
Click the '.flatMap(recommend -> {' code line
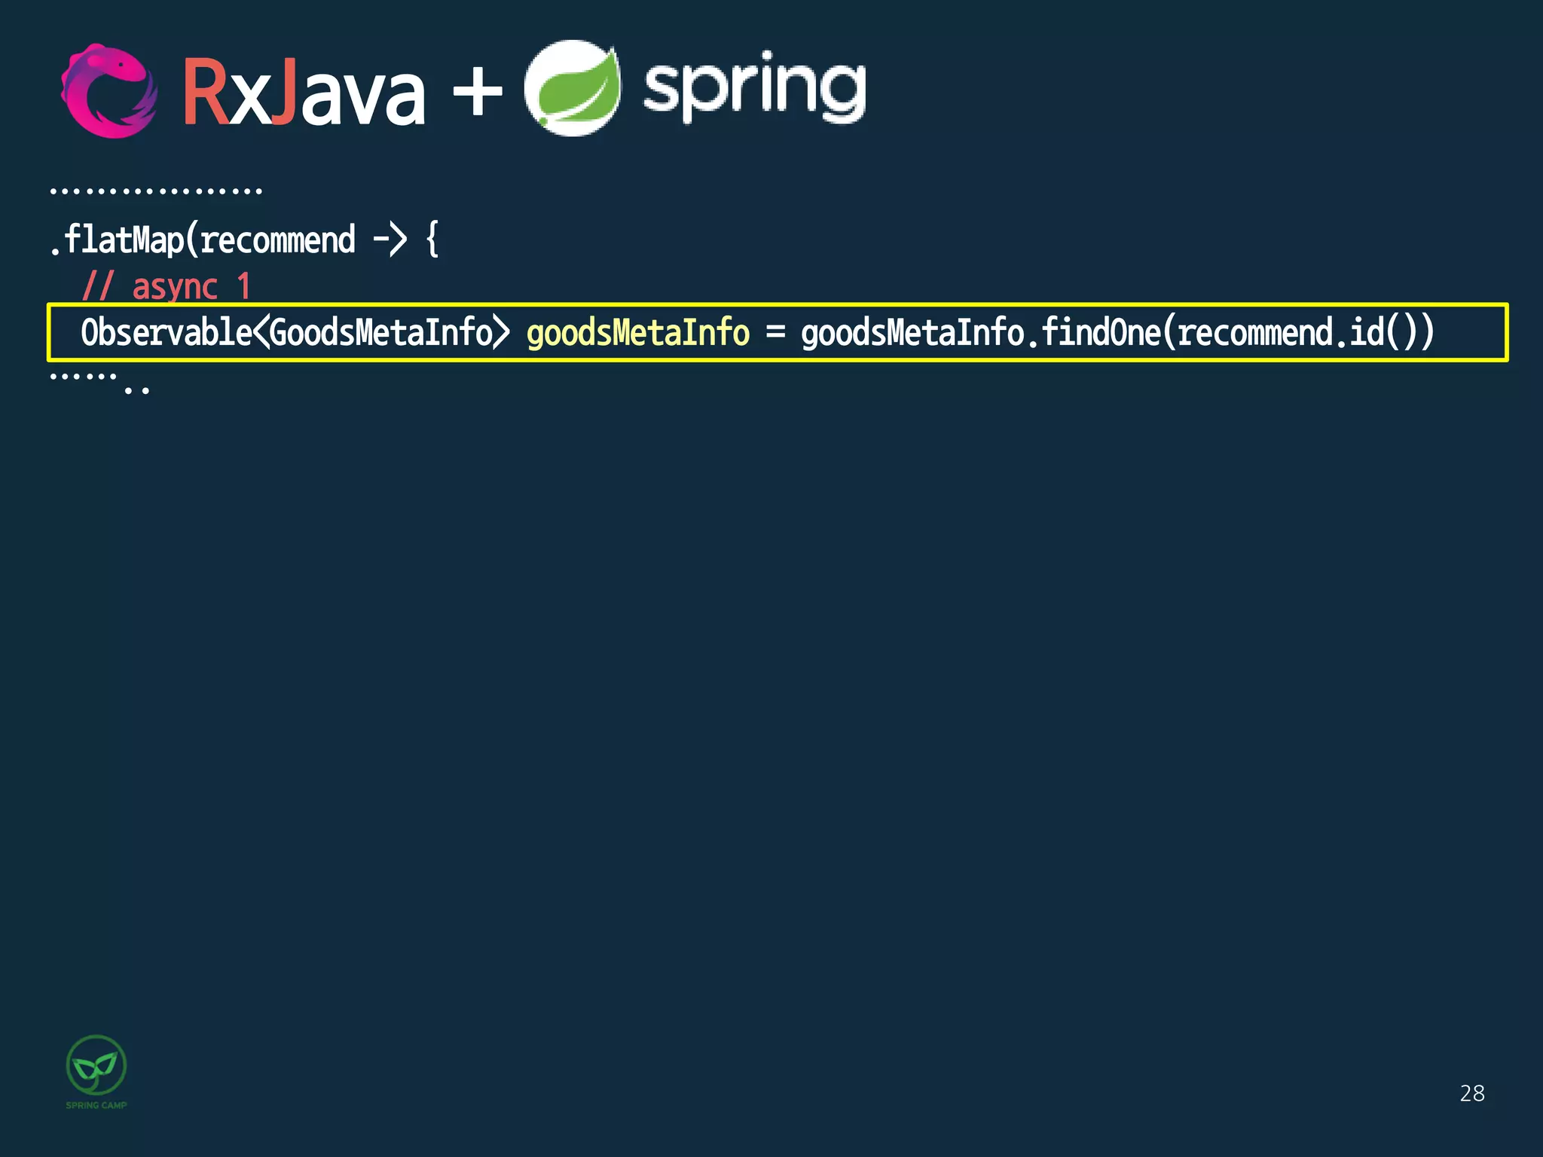click(243, 240)
